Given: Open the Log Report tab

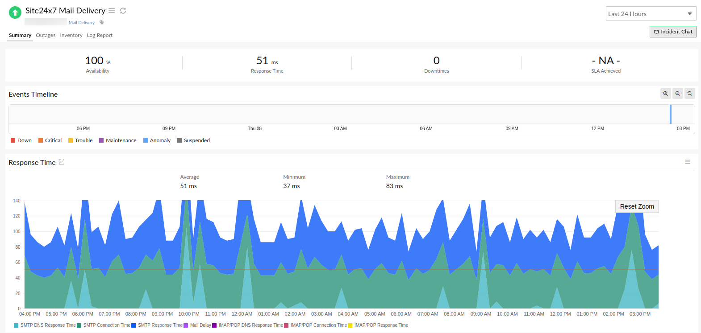Looking at the screenshot, I should click(100, 35).
